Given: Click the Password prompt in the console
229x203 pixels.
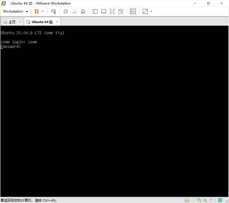Looking at the screenshot, I should point(11,47).
